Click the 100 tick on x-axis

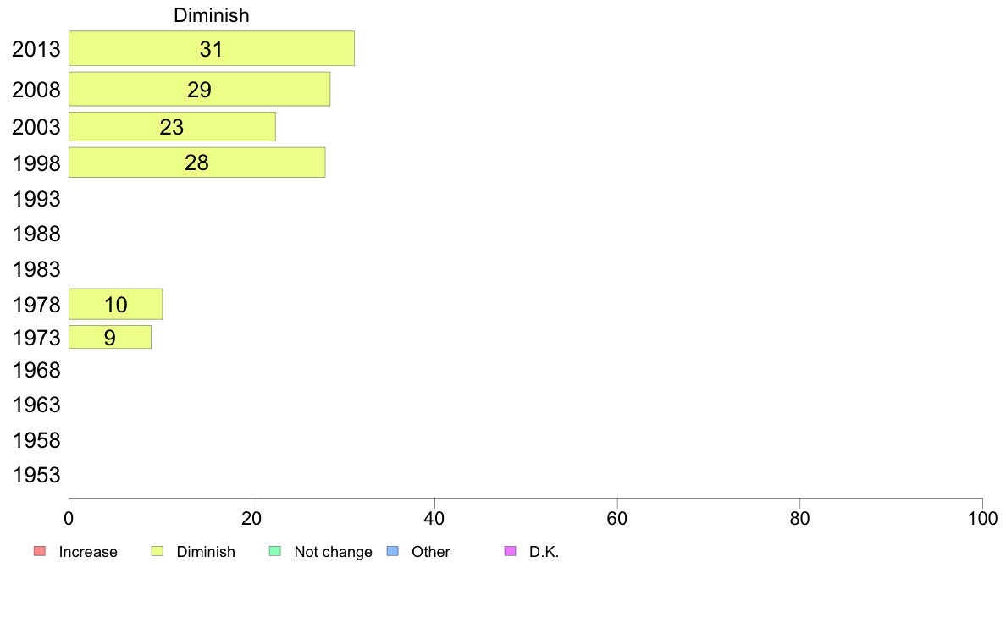click(982, 518)
